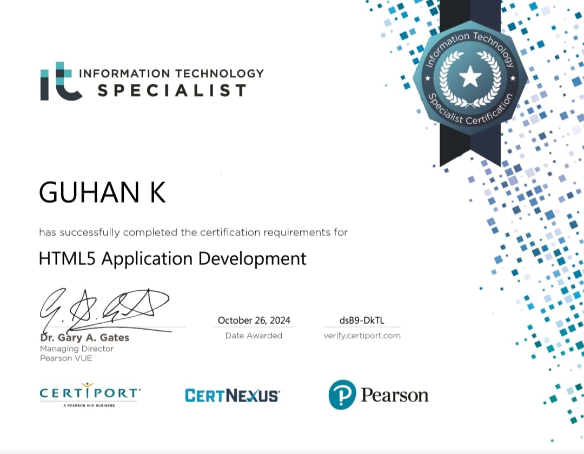Click the Managing Director title text
The image size is (584, 454).
click(77, 349)
